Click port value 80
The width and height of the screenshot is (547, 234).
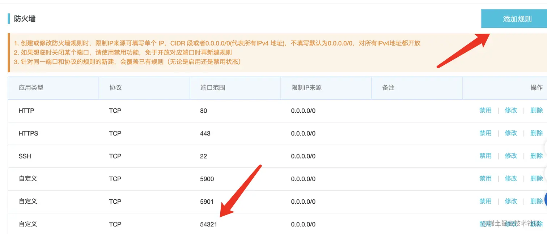point(204,111)
